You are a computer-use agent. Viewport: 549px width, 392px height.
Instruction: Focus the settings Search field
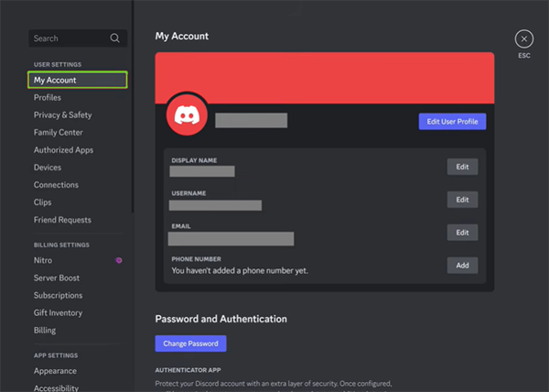[78, 38]
